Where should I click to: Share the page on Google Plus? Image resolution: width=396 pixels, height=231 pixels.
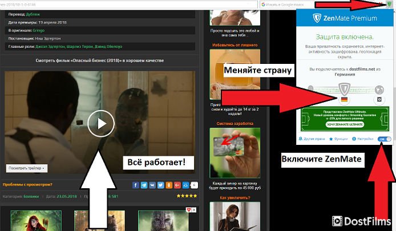click(x=177, y=185)
